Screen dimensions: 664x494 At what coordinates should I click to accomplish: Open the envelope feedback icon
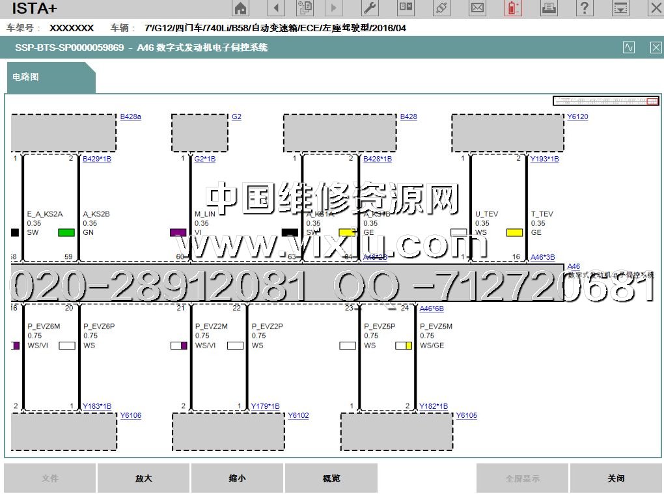tap(478, 8)
